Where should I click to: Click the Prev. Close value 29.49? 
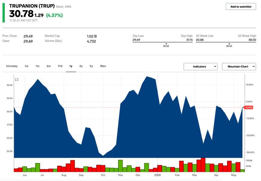(28, 36)
